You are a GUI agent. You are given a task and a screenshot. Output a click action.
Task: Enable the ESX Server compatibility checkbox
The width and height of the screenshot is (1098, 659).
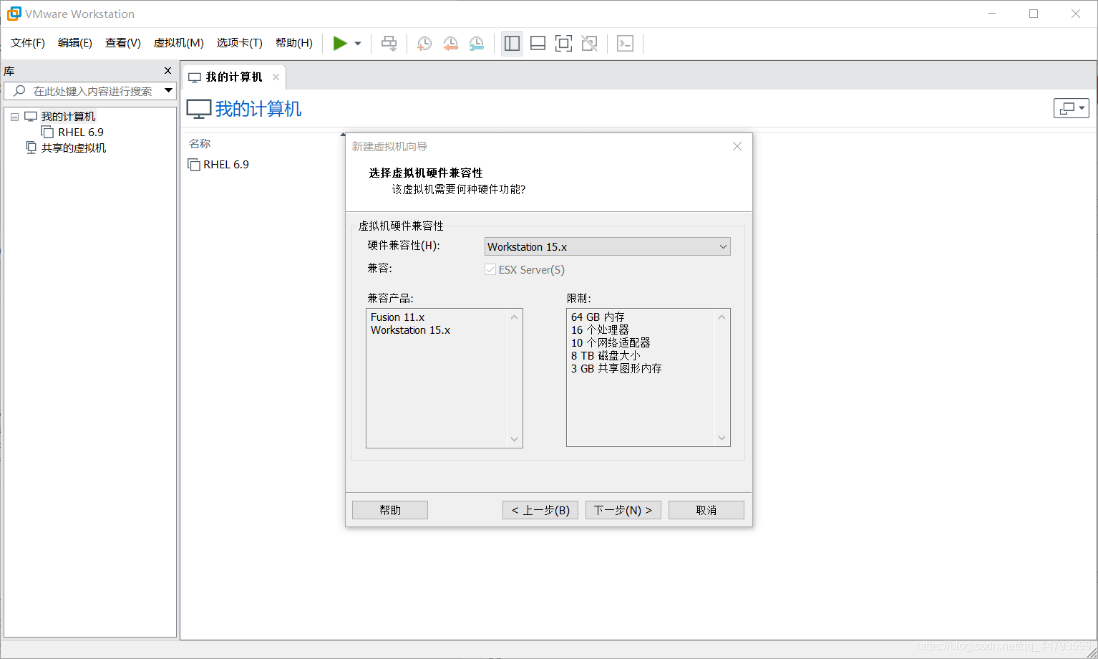tap(490, 269)
